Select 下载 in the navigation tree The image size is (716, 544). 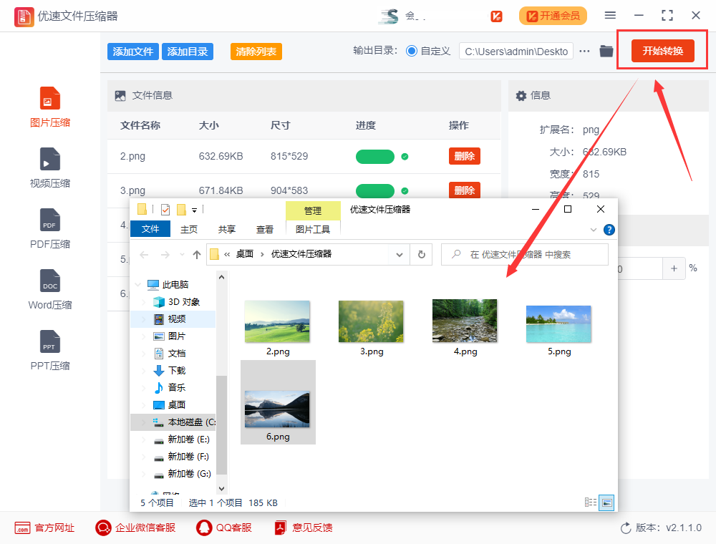pos(177,371)
